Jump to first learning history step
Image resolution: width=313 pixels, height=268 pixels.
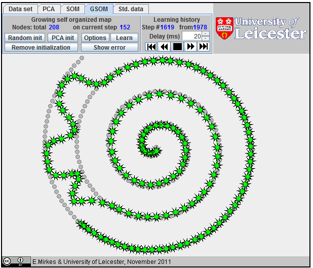click(151, 47)
